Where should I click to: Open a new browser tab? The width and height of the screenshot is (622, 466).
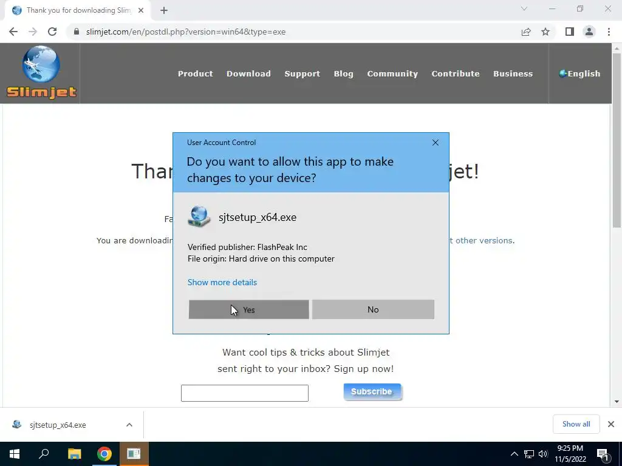pos(164,11)
